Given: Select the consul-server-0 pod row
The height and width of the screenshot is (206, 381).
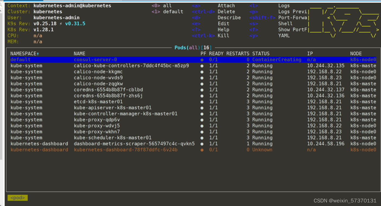Looking at the screenshot, I should coord(193,60).
